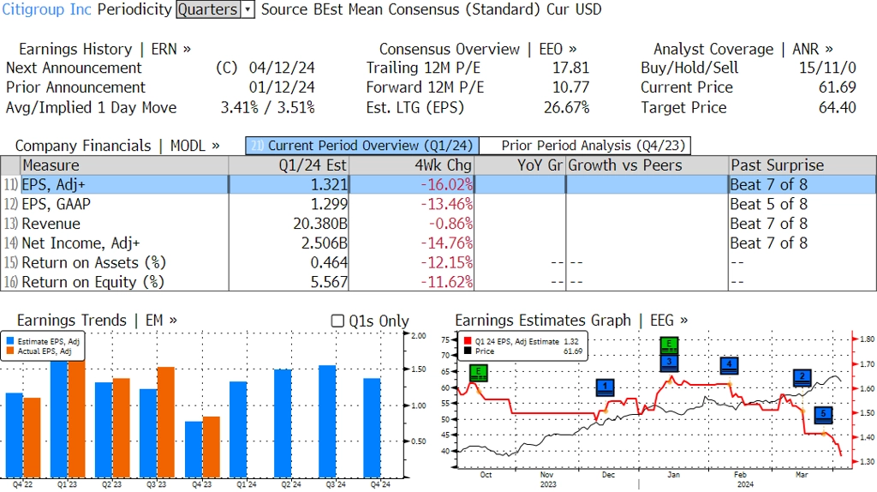877x492 pixels.
Task: Select the Return on Assets (%) row
Action: coord(438,263)
